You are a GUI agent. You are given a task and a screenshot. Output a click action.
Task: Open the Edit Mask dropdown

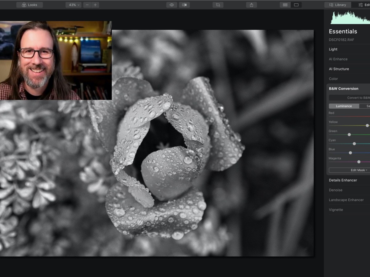349,170
